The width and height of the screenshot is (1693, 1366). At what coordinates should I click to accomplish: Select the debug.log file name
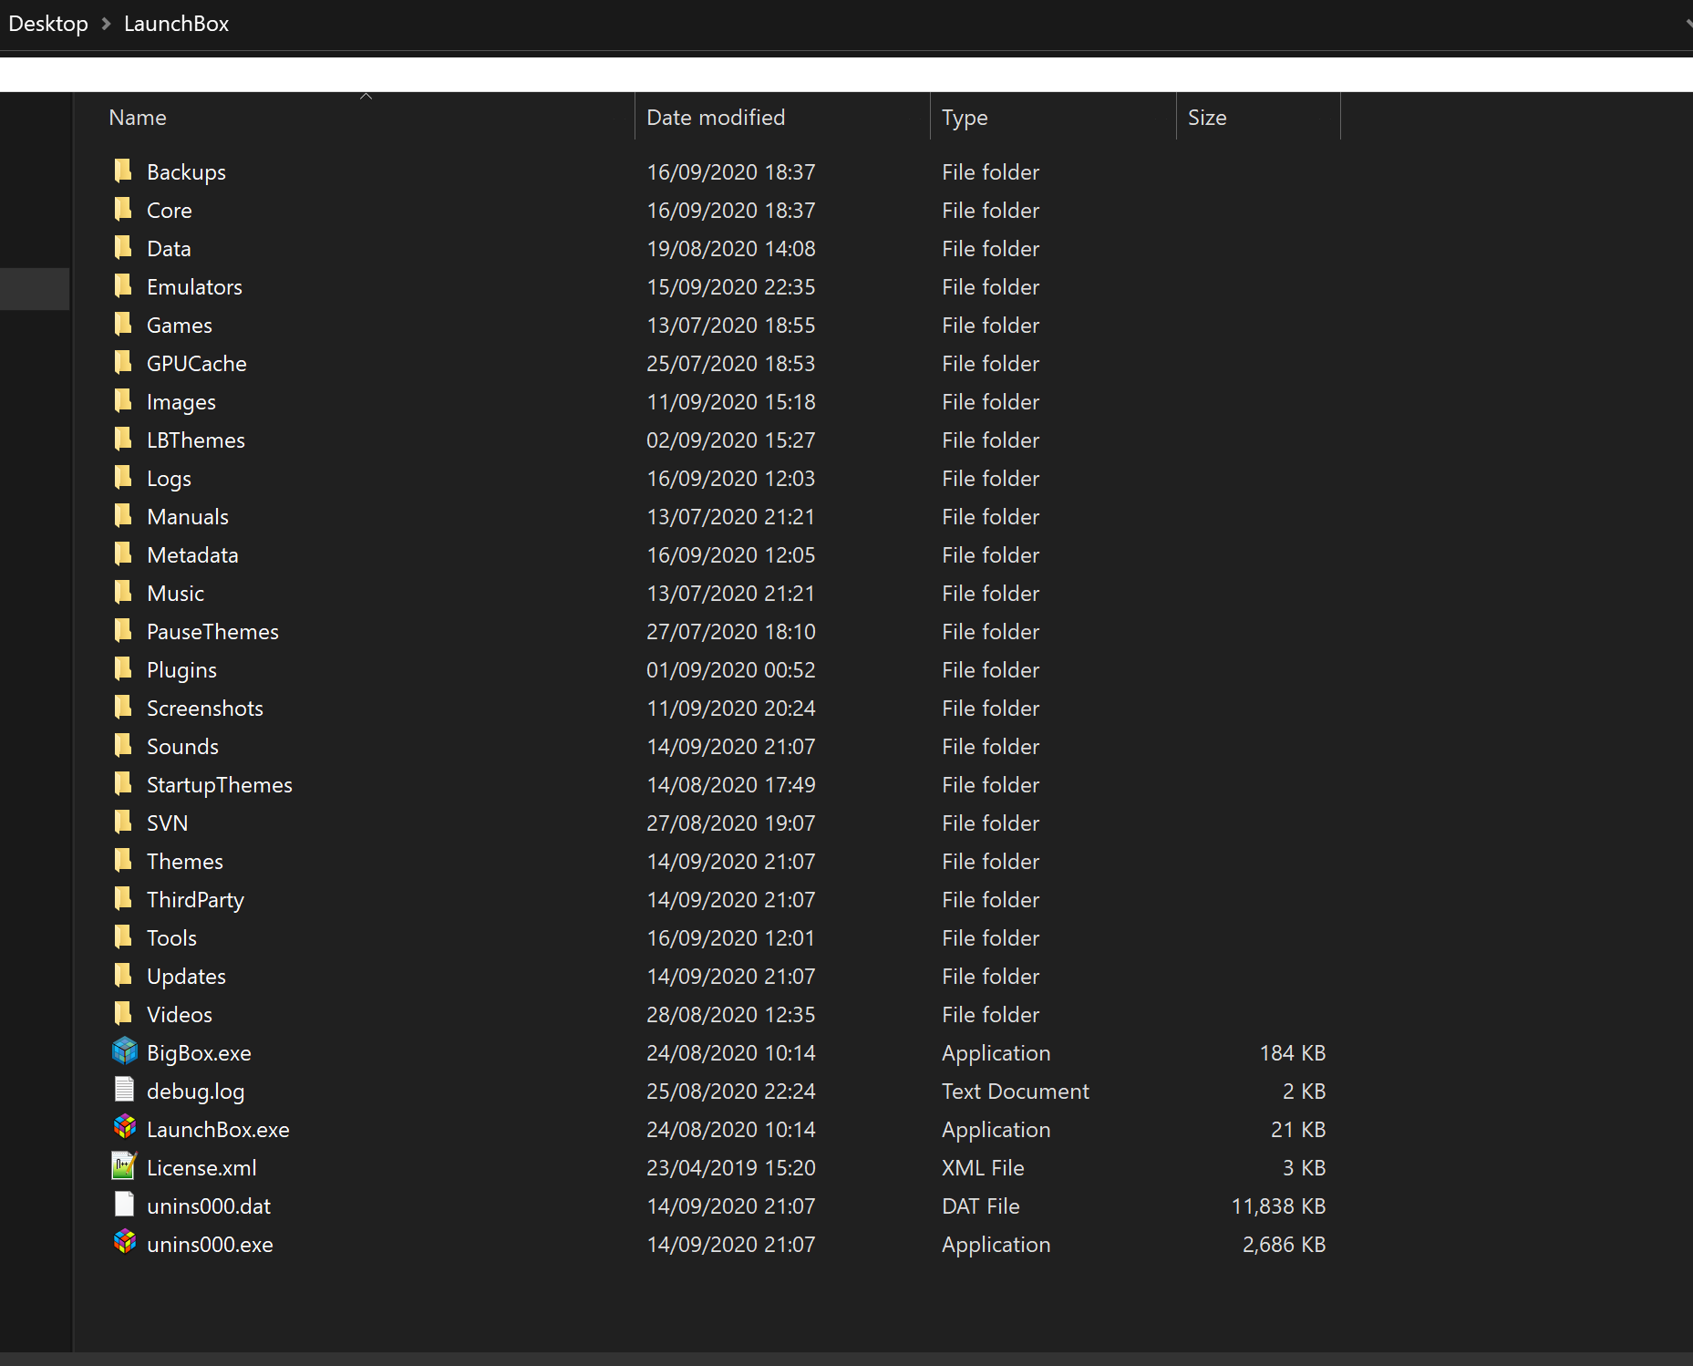[195, 1092]
